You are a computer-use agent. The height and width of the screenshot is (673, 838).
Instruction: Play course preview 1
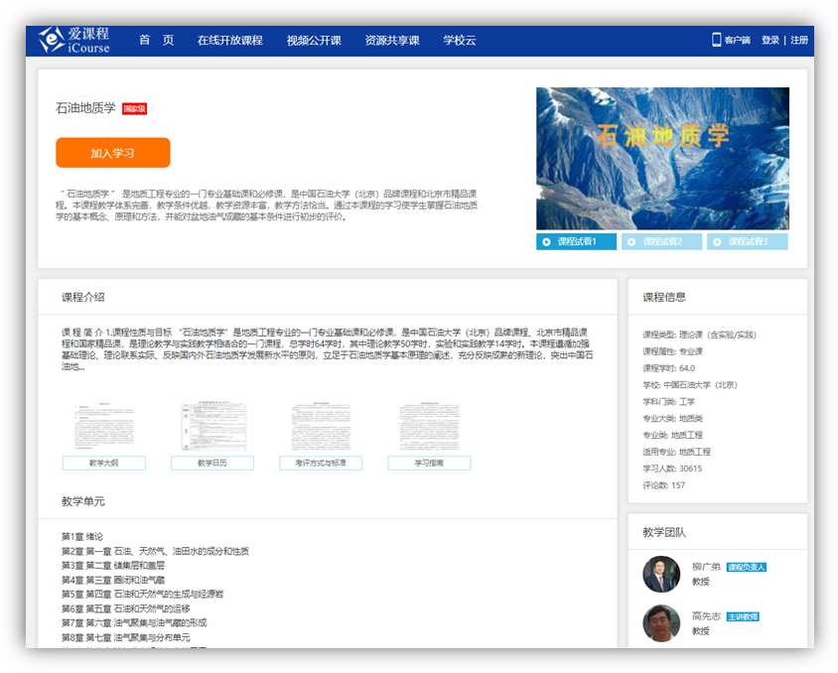[x=576, y=241]
